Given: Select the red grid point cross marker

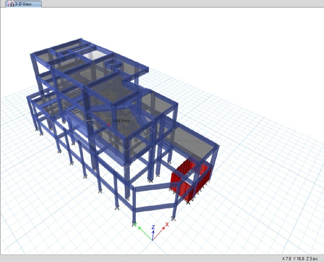Looking at the screenshot, I should [x=109, y=125].
